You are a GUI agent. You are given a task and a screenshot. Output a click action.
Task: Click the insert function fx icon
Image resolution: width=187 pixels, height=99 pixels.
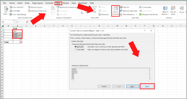pos(27,22)
